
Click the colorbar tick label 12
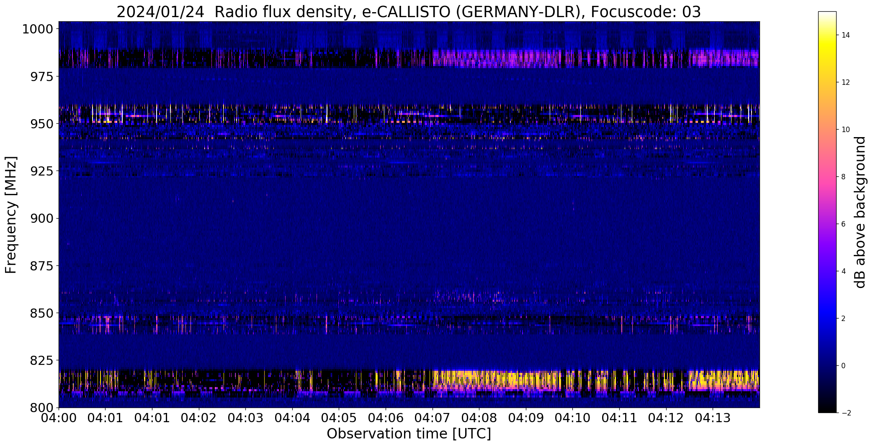[x=845, y=82]
